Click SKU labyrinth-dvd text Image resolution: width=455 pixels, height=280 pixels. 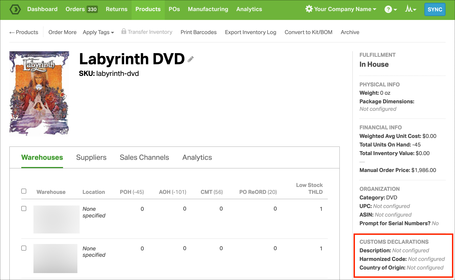[109, 73]
